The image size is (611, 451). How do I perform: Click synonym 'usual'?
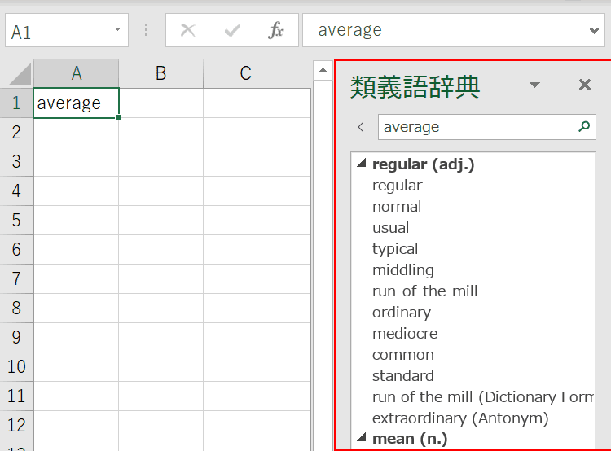tap(390, 227)
